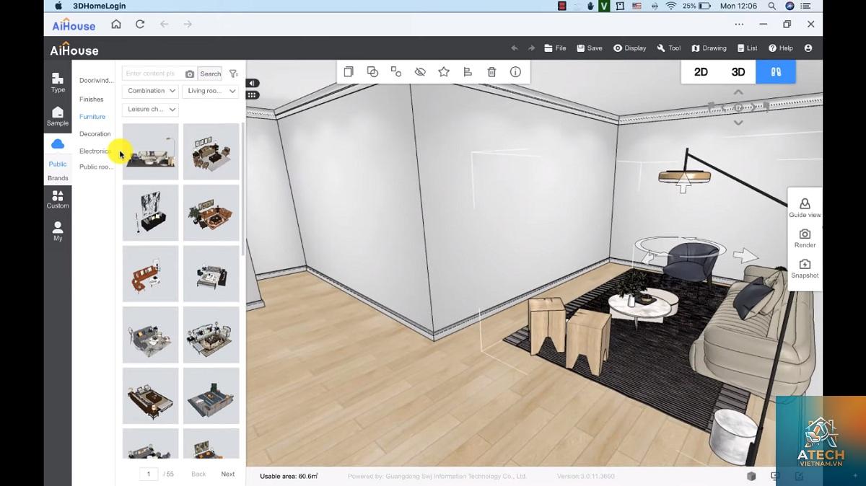Search by image using camera icon
Screen dimensions: 866x486
[x=189, y=74]
